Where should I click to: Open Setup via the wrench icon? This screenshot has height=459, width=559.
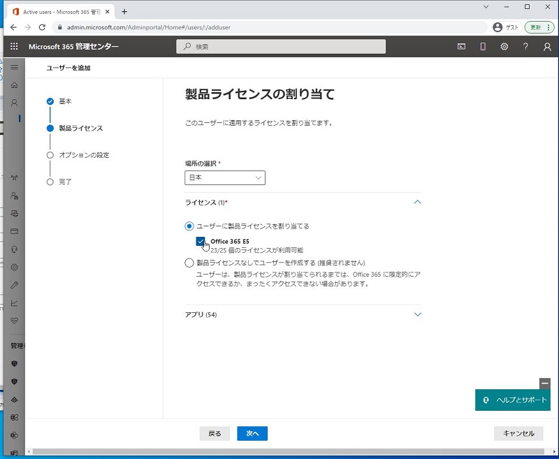14,285
